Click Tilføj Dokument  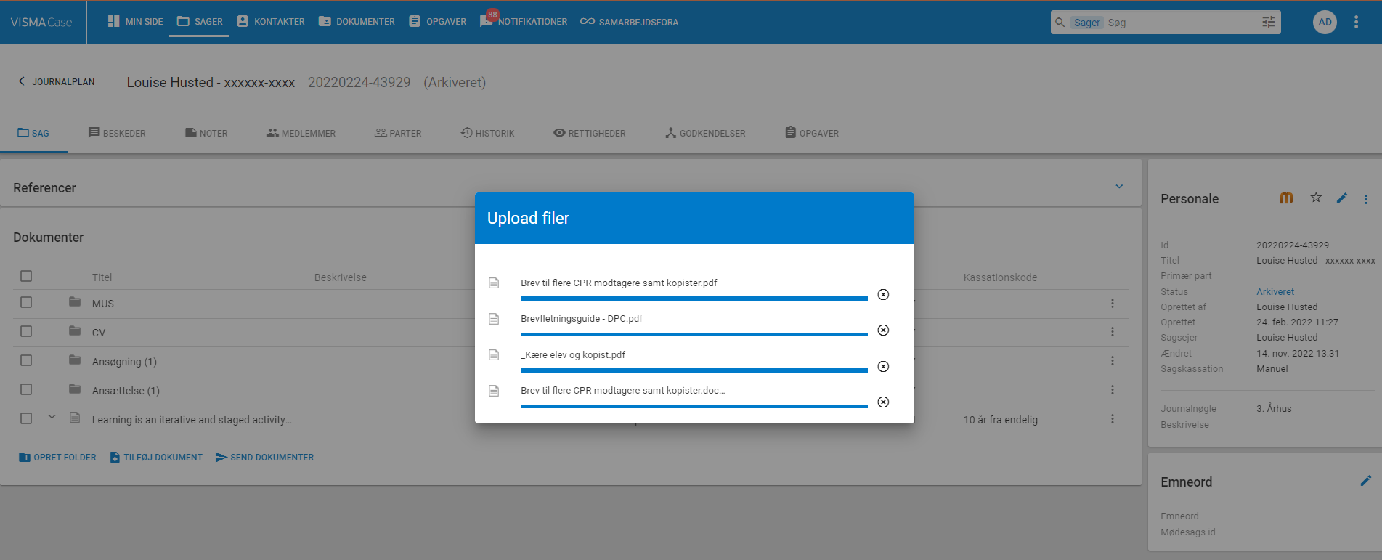click(x=156, y=457)
